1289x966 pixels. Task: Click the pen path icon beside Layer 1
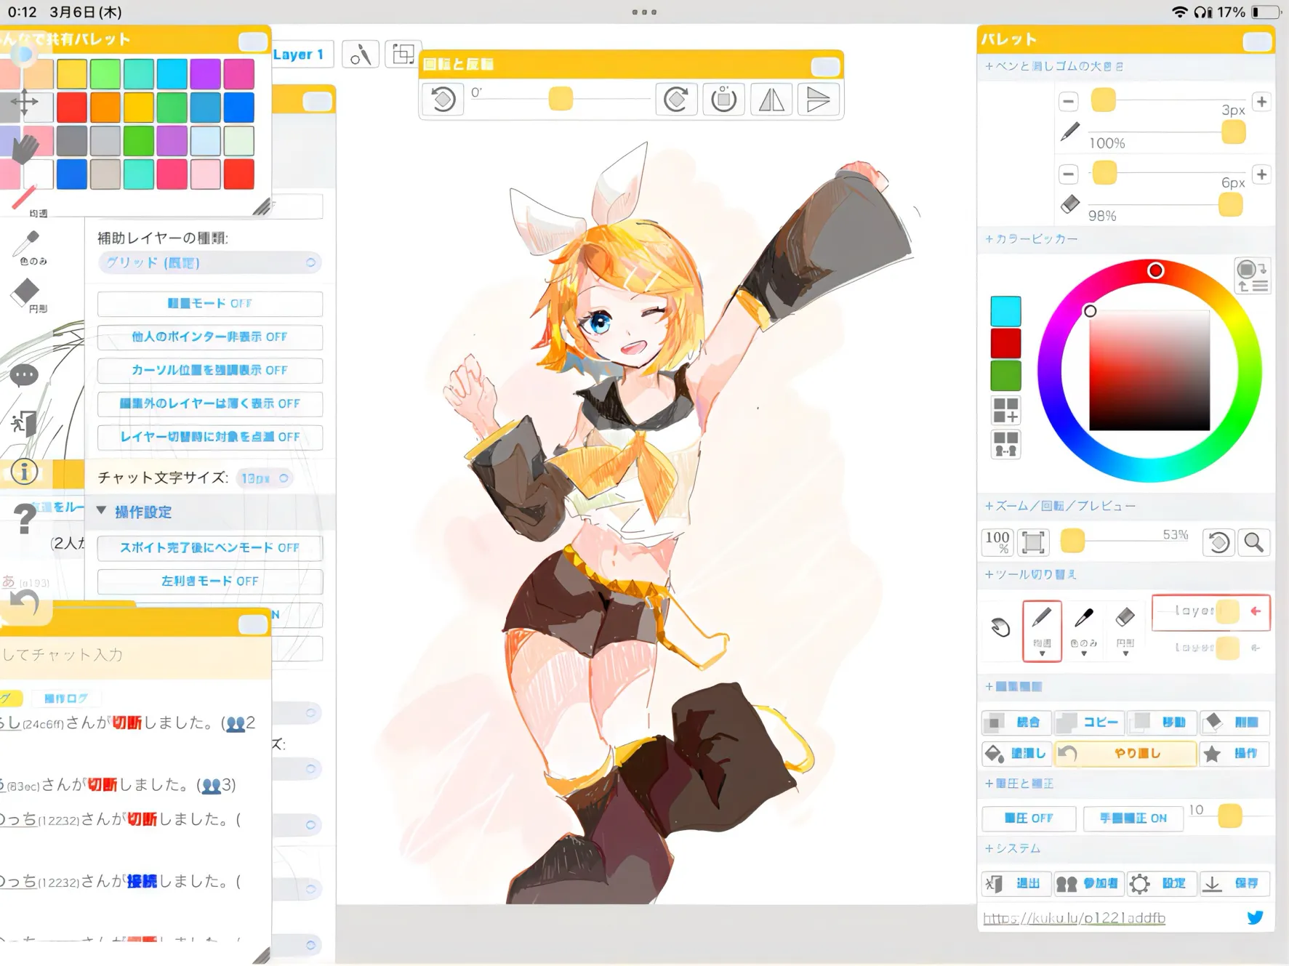pyautogui.click(x=361, y=55)
